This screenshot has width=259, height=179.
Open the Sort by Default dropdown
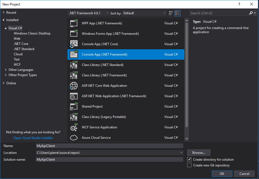tap(144, 13)
